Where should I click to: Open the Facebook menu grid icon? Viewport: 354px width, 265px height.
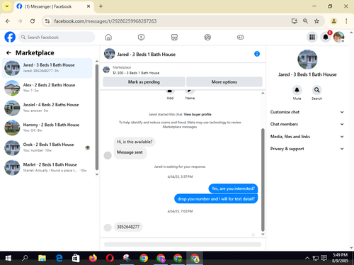312,37
